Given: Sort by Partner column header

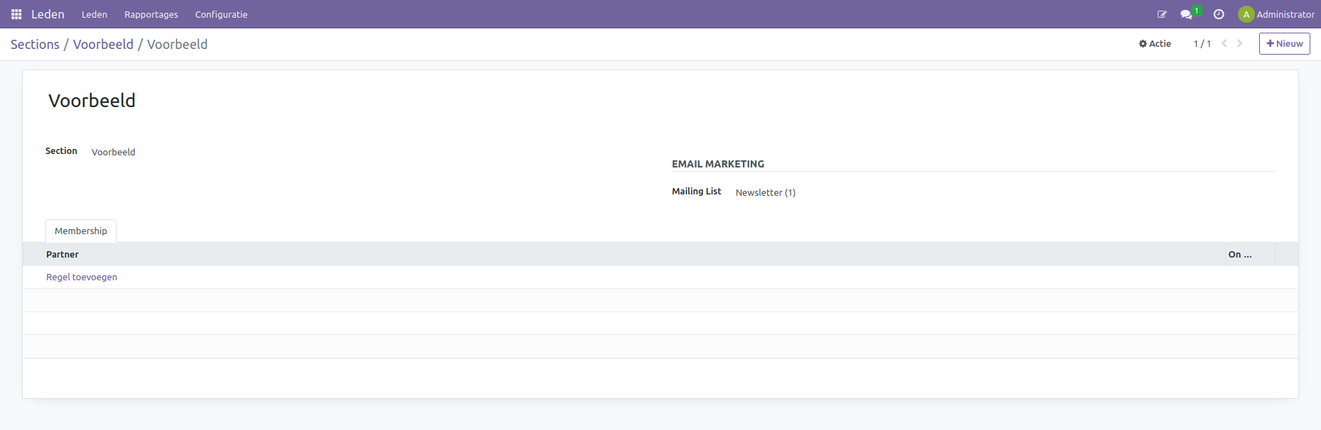Looking at the screenshot, I should 62,255.
